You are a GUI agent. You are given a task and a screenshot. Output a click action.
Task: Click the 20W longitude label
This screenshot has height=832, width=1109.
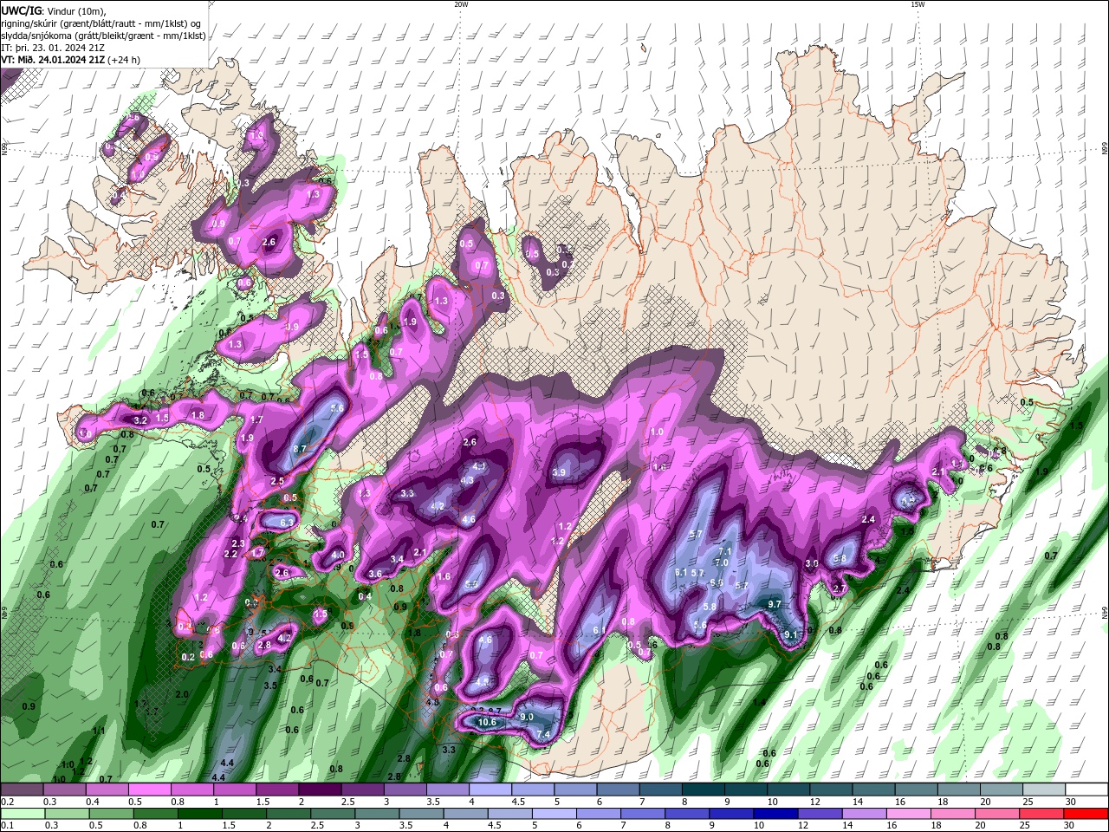point(461,4)
